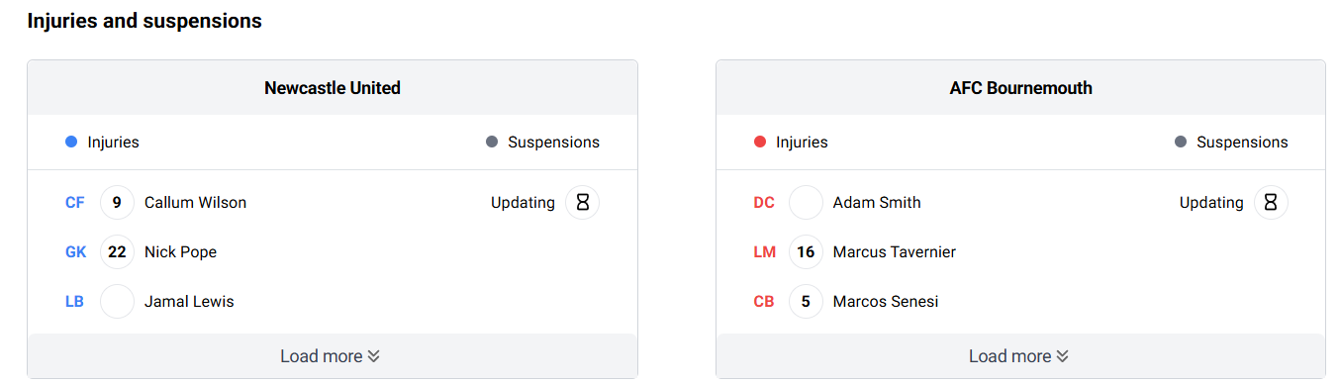
Task: Open the AFC Bournemouth team header
Action: coord(1020,88)
